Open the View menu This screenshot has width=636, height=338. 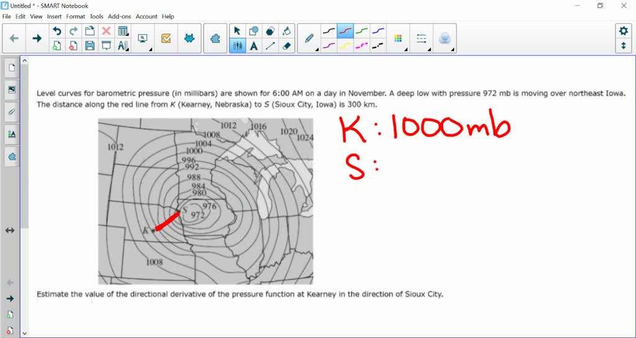(36, 17)
